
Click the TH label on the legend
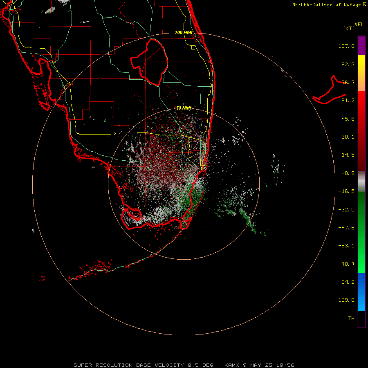351,319
